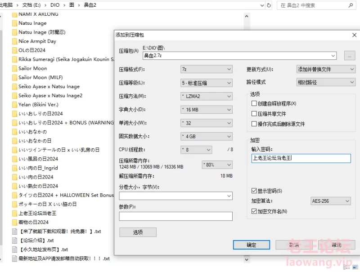Image resolution: width=360 pixels, height=272 pixels.
Task: Select the いい風呂の日2024 folder icon
Action: tap(14, 159)
